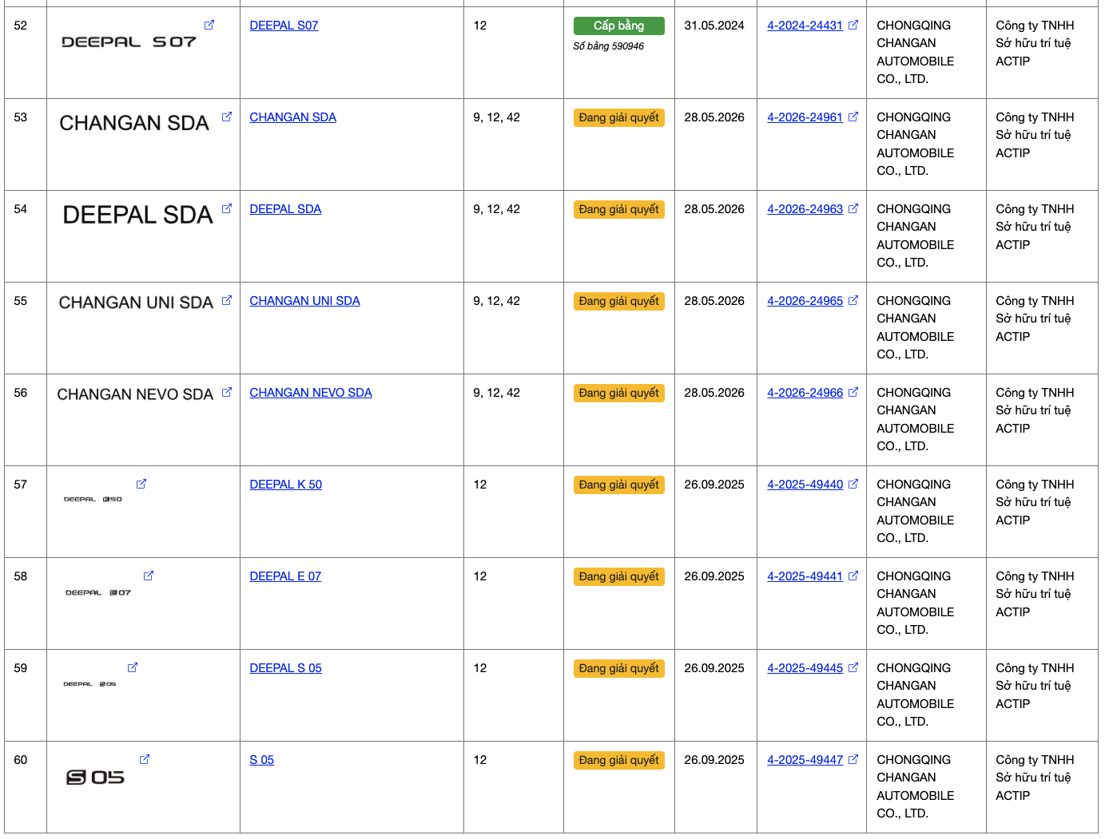Image resolution: width=1105 pixels, height=839 pixels.
Task: Go to application number link 4-2025-49445
Action: [805, 668]
